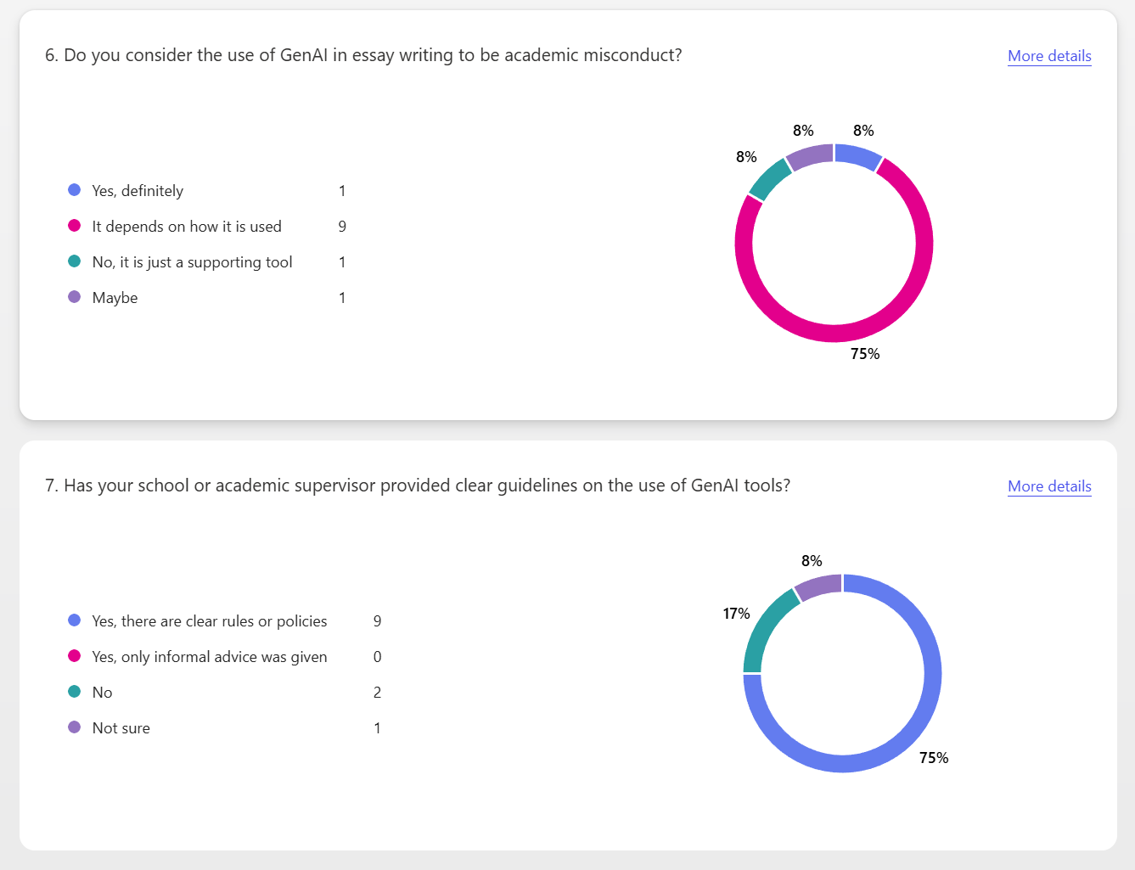Select the blue segment in question 6 chart
1135x870 pixels.
coord(857,156)
